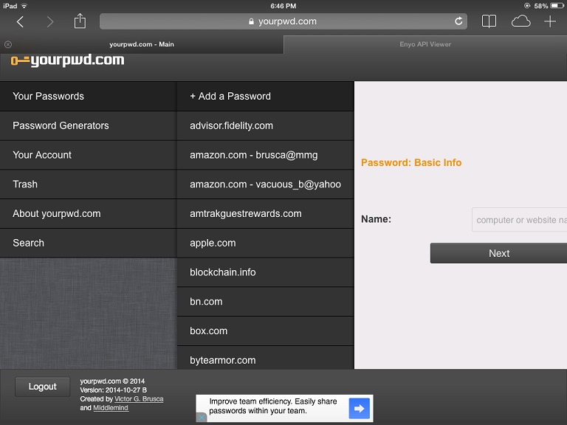This screenshot has height=425, width=567.
Task: Add a new Safari tab
Action: pos(549,21)
